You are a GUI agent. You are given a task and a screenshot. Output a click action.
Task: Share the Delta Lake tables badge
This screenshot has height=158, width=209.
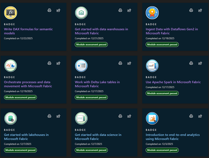pos(129,63)
